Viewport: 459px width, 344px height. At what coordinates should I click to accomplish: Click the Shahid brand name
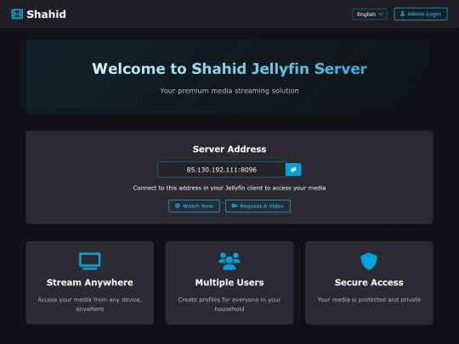46,14
